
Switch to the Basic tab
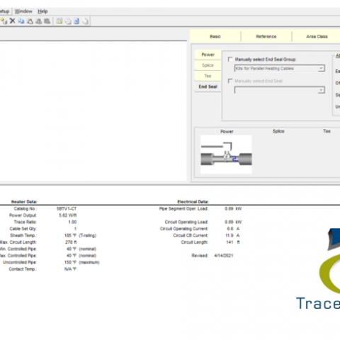pos(215,36)
